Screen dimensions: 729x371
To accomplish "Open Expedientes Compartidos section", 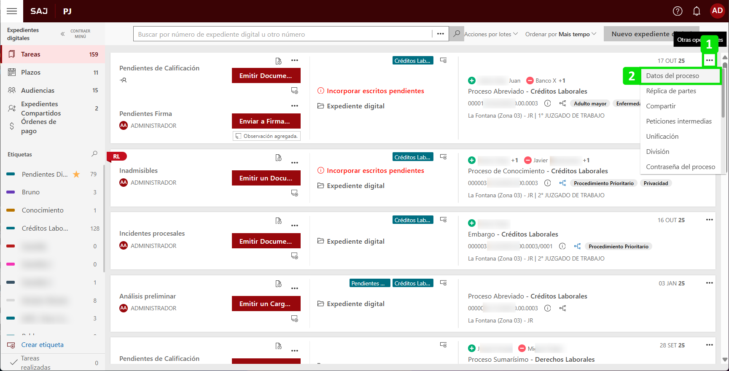I will coord(53,108).
